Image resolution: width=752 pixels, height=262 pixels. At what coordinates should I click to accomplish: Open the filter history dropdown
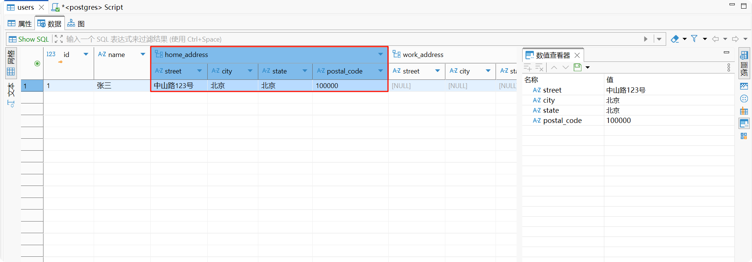tap(659, 39)
